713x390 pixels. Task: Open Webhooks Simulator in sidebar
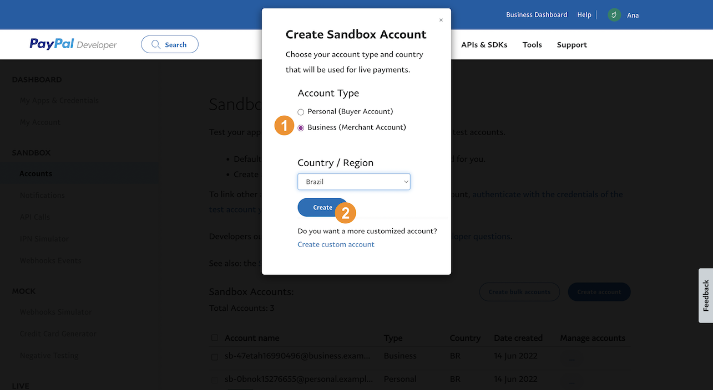(x=55, y=312)
